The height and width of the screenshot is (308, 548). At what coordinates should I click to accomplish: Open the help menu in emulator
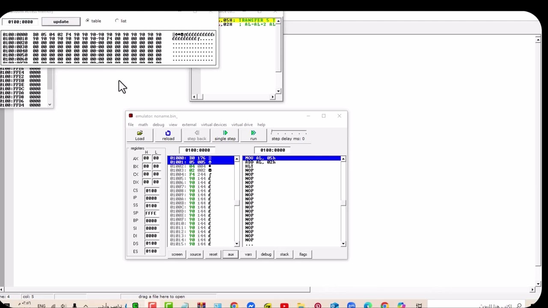click(261, 124)
